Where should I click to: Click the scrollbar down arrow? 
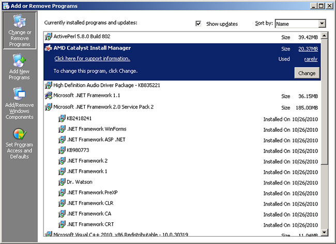coord(325,232)
